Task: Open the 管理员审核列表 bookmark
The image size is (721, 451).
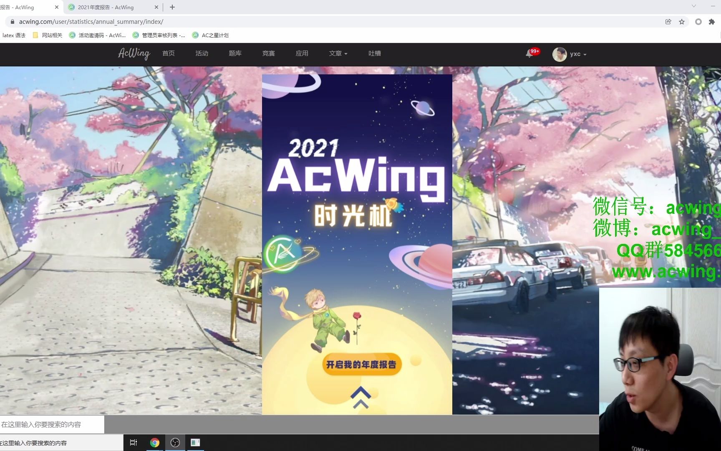Action: point(159,35)
